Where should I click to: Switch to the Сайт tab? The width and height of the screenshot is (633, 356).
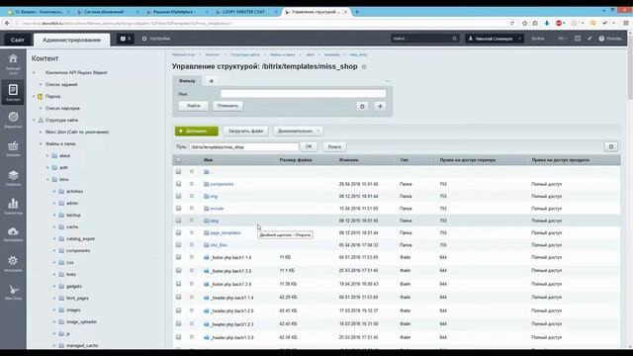click(18, 40)
